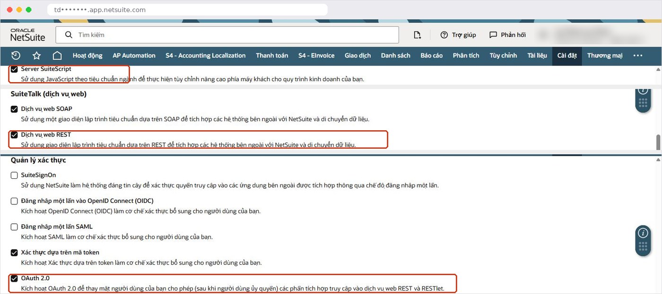Image resolution: width=662 pixels, height=294 pixels.
Task: Open the Thanh toán menu
Action: [x=272, y=56]
